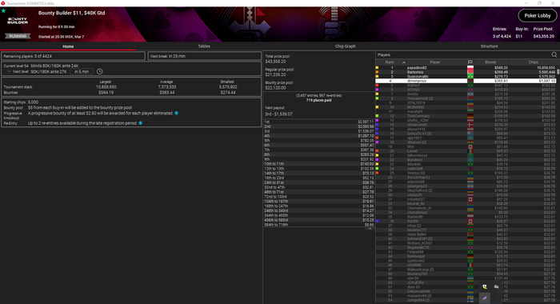This screenshot has width=560, height=304.
Task: Click the '719 places paid' text
Action: tap(319, 100)
